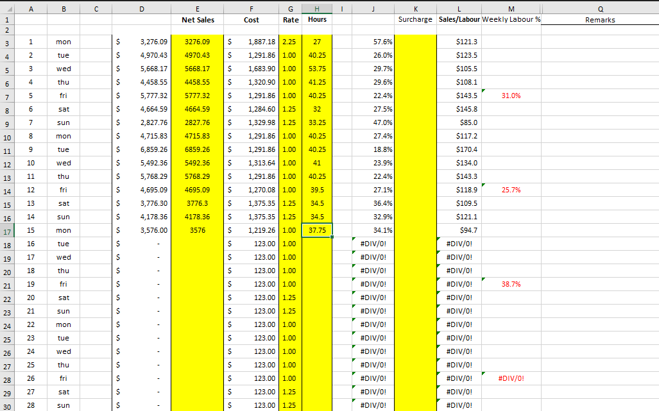
Task: Select Sales/Labour cell $170.4
Action: point(459,149)
